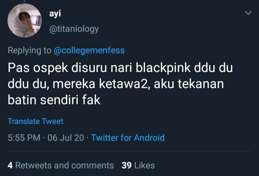Click the bold number 39
This screenshot has height=176, width=259.
click(x=127, y=165)
